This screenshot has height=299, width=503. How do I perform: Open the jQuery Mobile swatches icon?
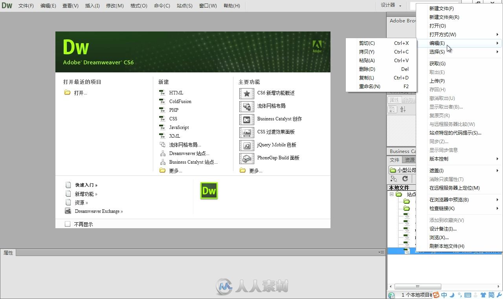[247, 146]
